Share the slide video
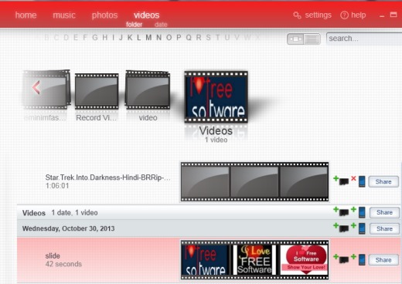402x284 pixels. click(x=383, y=260)
